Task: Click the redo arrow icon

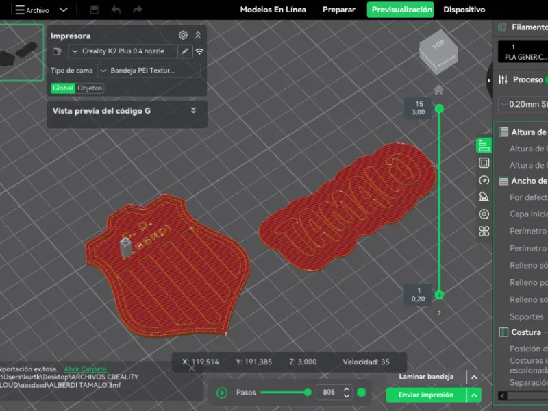Action: 138,10
